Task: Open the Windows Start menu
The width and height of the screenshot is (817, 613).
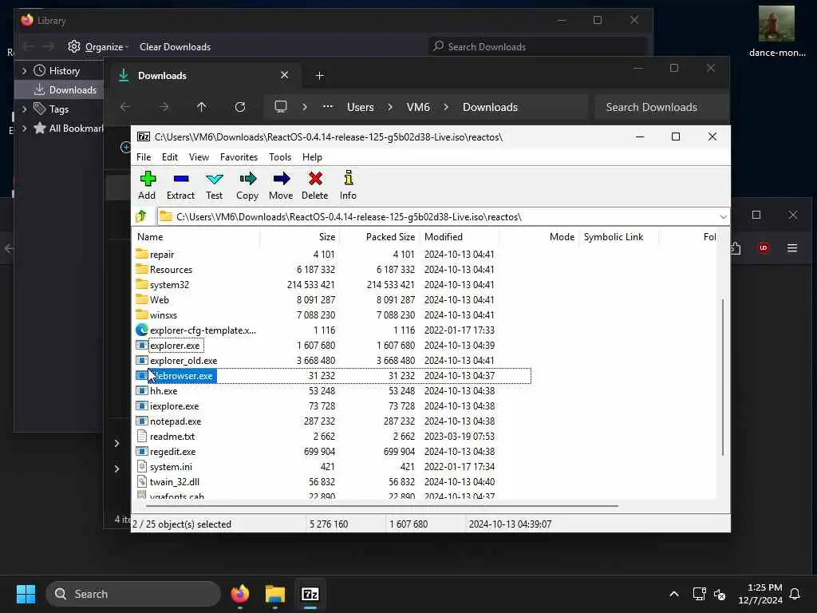Action: 26,594
